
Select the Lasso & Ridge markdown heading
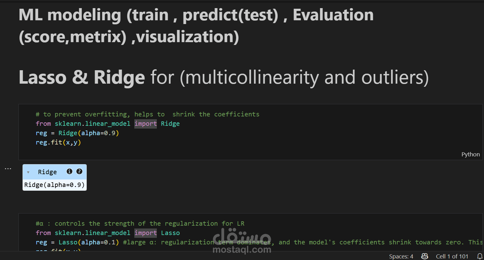(x=224, y=77)
